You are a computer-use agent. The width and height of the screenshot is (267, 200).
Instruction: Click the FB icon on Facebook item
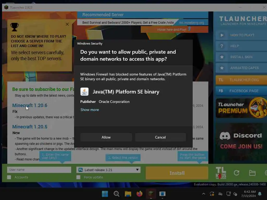pyautogui.click(x=221, y=91)
